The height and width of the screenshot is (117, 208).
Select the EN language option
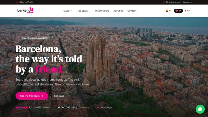[x=178, y=11]
